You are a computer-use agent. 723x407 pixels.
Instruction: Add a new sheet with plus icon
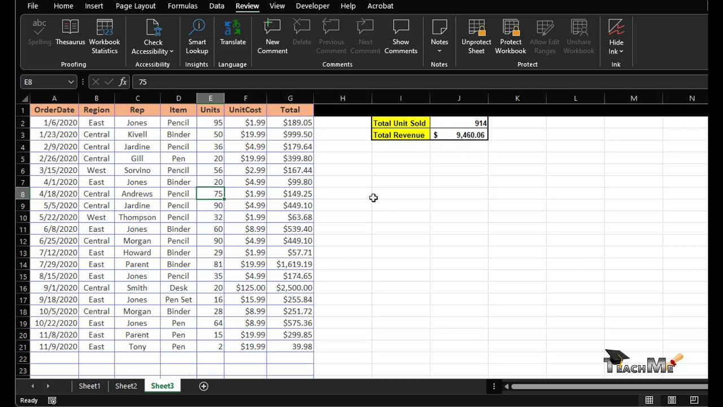[204, 386]
